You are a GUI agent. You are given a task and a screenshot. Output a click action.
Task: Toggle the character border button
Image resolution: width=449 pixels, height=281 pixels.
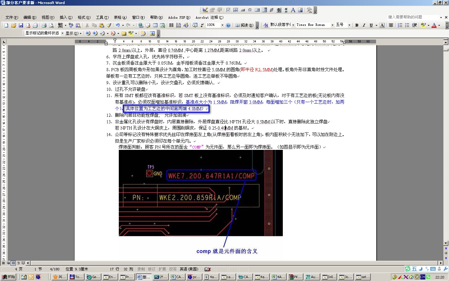pyautogui.click(x=382, y=25)
